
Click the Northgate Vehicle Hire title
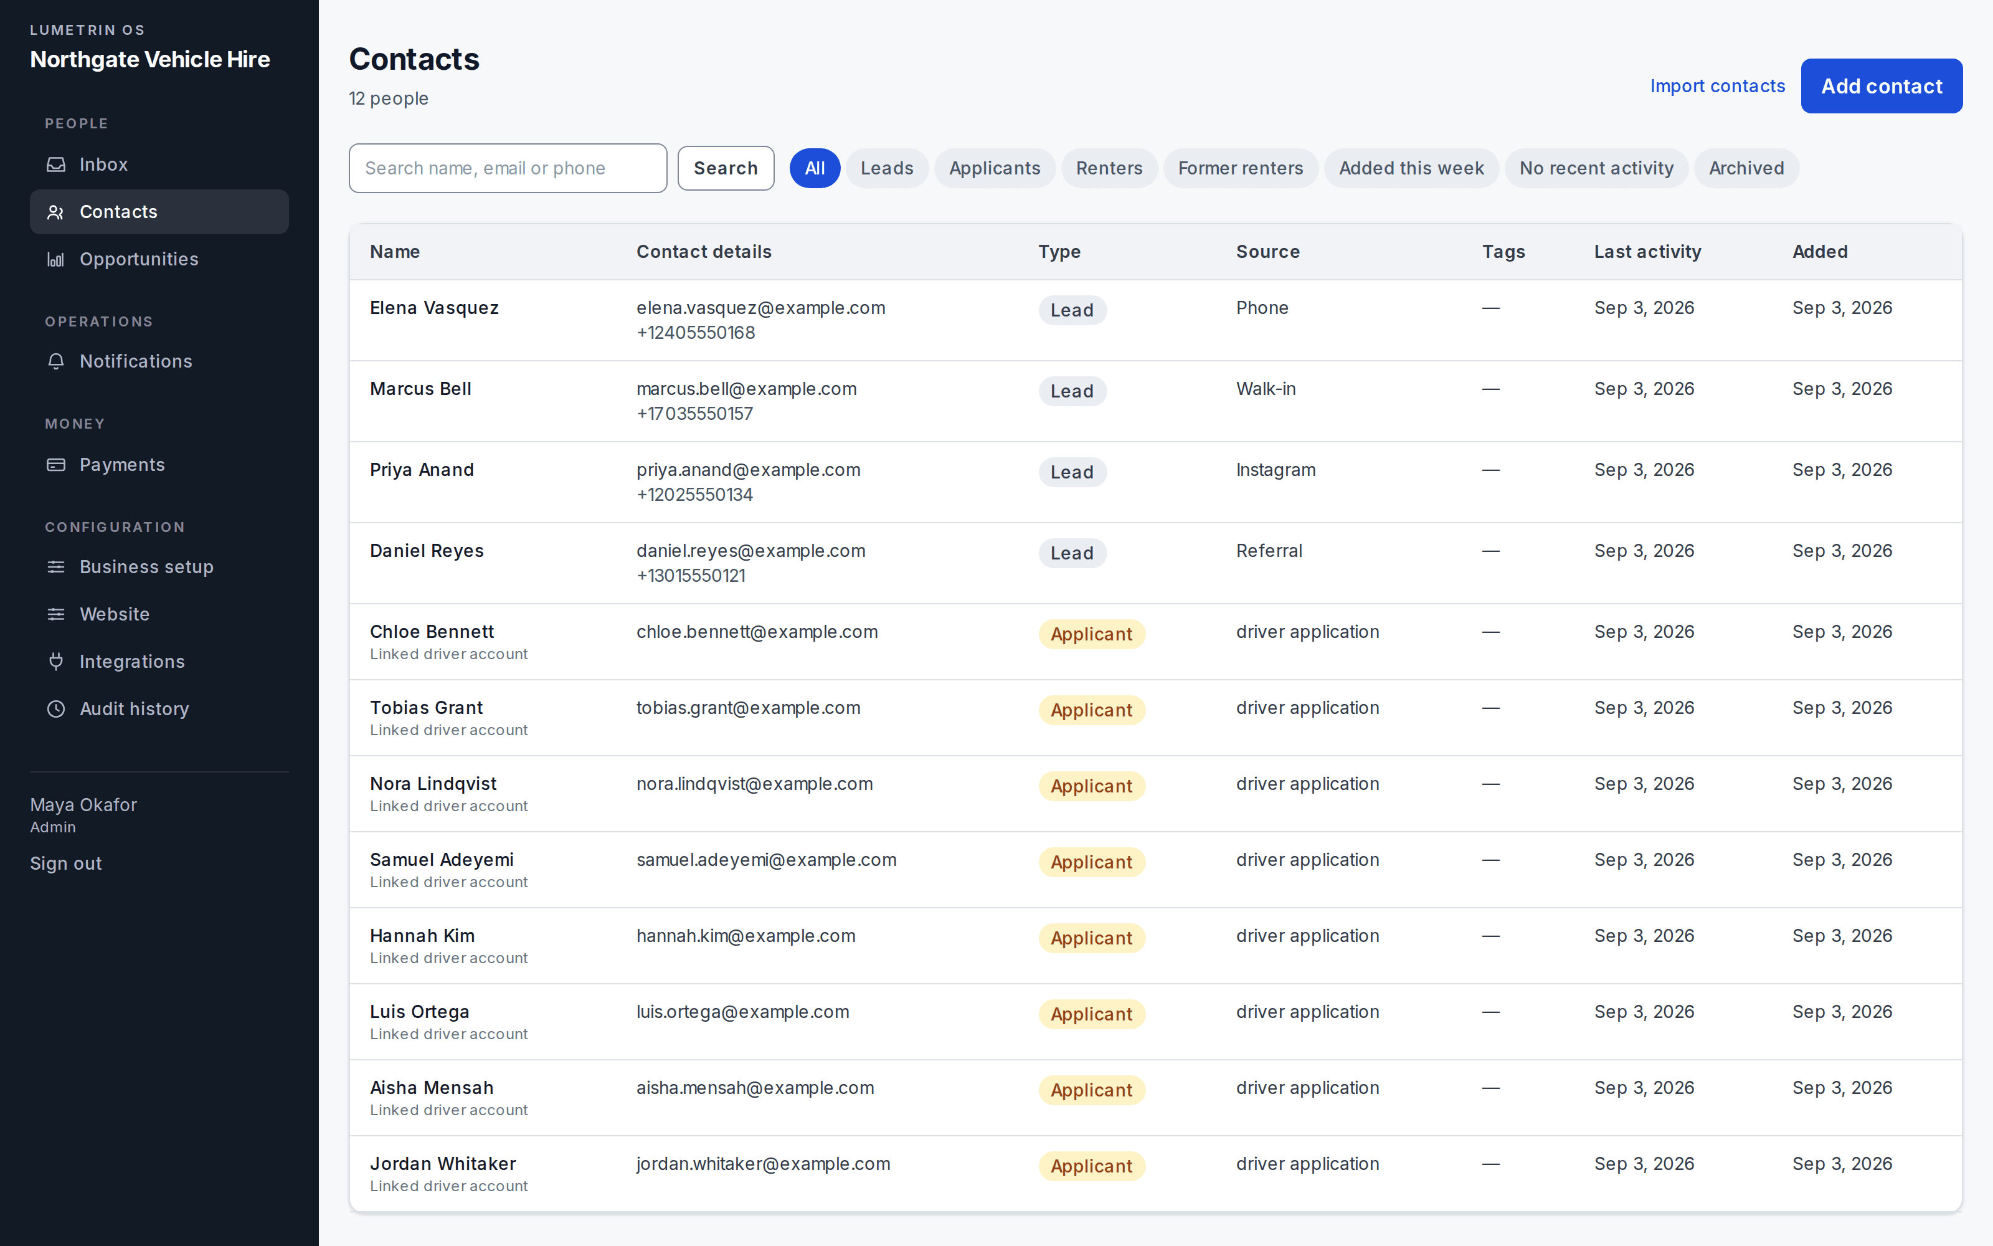click(150, 59)
